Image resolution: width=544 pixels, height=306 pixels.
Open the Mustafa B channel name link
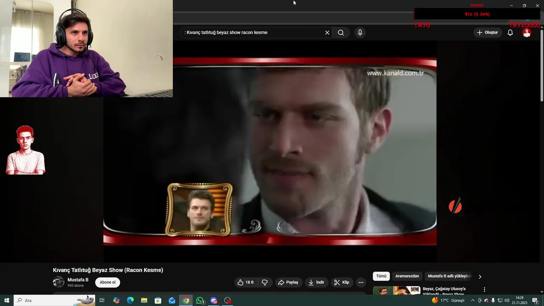point(78,280)
